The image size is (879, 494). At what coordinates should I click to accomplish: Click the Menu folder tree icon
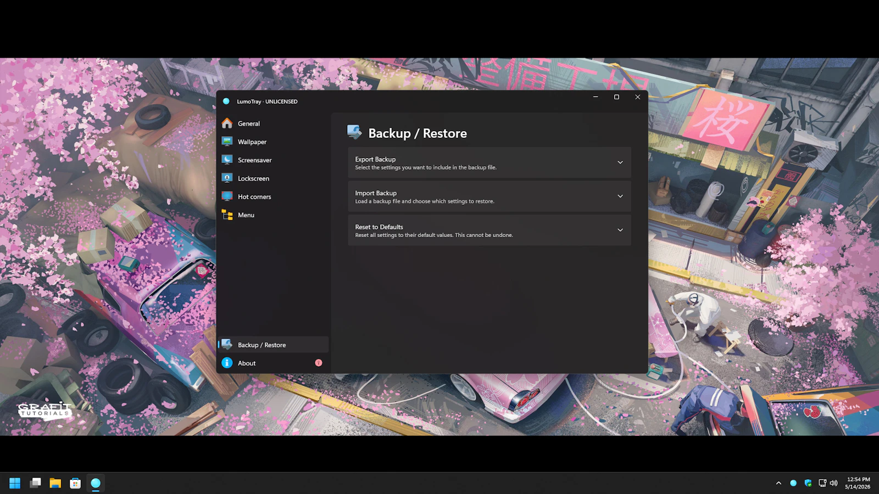pyautogui.click(x=227, y=215)
